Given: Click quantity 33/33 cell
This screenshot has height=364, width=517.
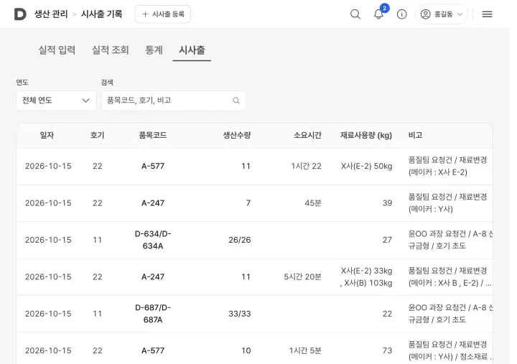Looking at the screenshot, I should pyautogui.click(x=240, y=314).
